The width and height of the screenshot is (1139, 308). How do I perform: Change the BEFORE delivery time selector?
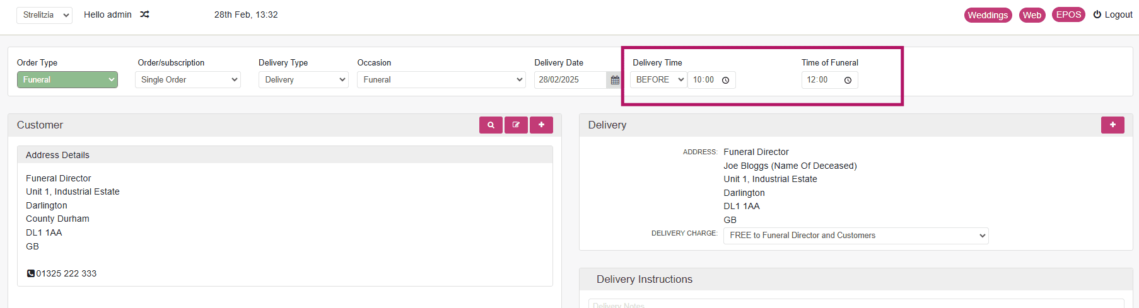(658, 80)
